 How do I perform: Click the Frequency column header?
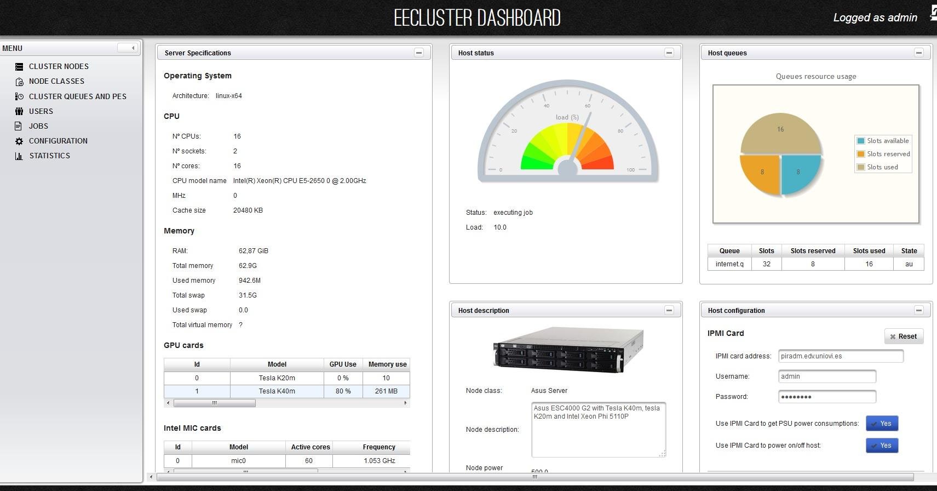372,447
